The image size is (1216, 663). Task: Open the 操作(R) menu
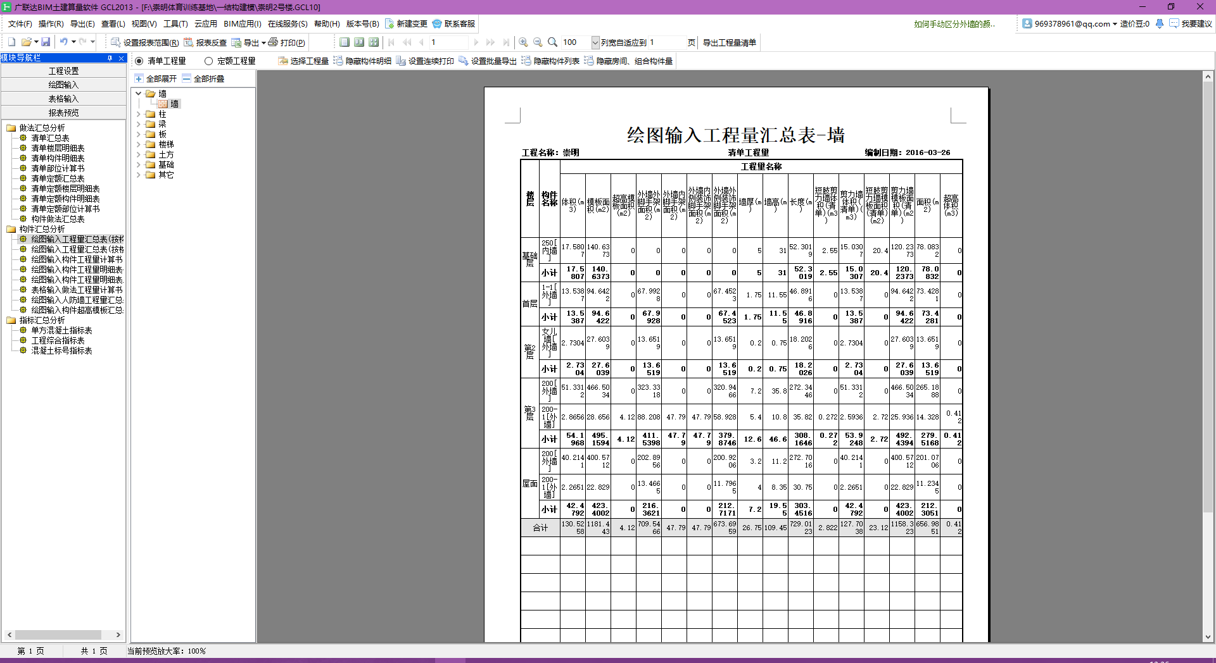pos(51,24)
